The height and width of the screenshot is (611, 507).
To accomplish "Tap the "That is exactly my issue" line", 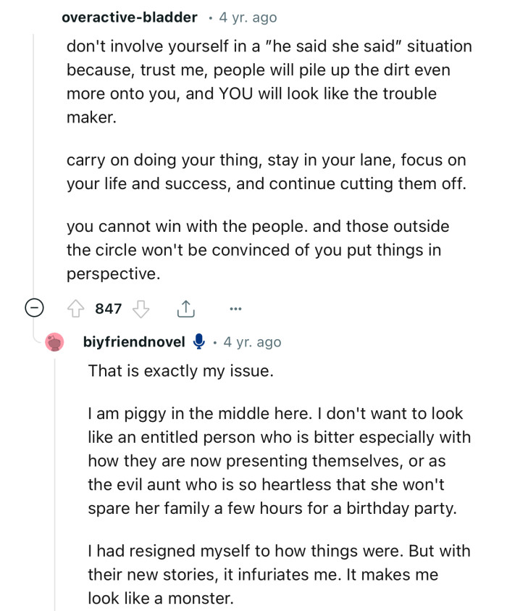I will [x=180, y=371].
